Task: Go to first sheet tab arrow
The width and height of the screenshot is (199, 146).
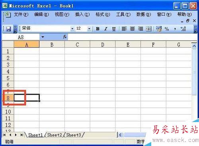Action: [x=4, y=135]
